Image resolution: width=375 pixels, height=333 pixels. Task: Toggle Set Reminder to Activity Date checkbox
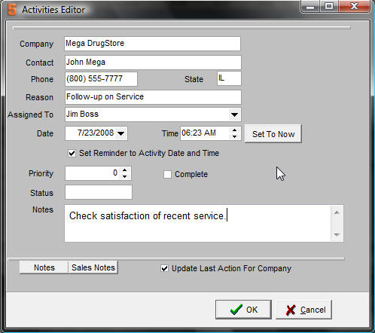coord(72,153)
